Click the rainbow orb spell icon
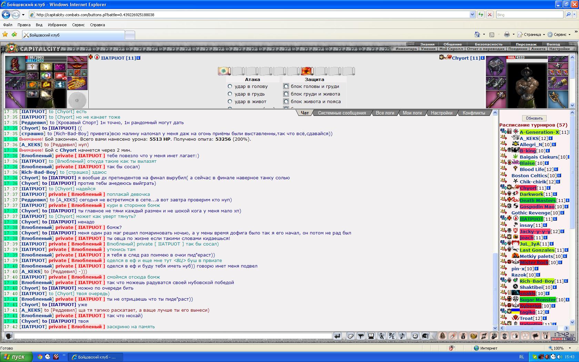Image resolution: width=579 pixels, height=362 pixels. [x=46, y=76]
